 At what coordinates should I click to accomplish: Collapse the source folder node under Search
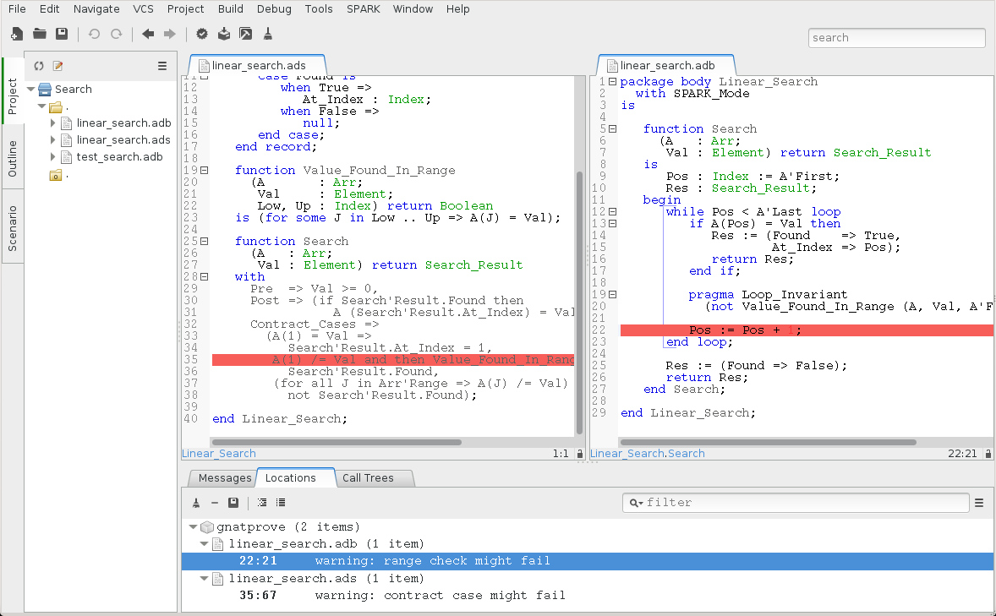(42, 106)
